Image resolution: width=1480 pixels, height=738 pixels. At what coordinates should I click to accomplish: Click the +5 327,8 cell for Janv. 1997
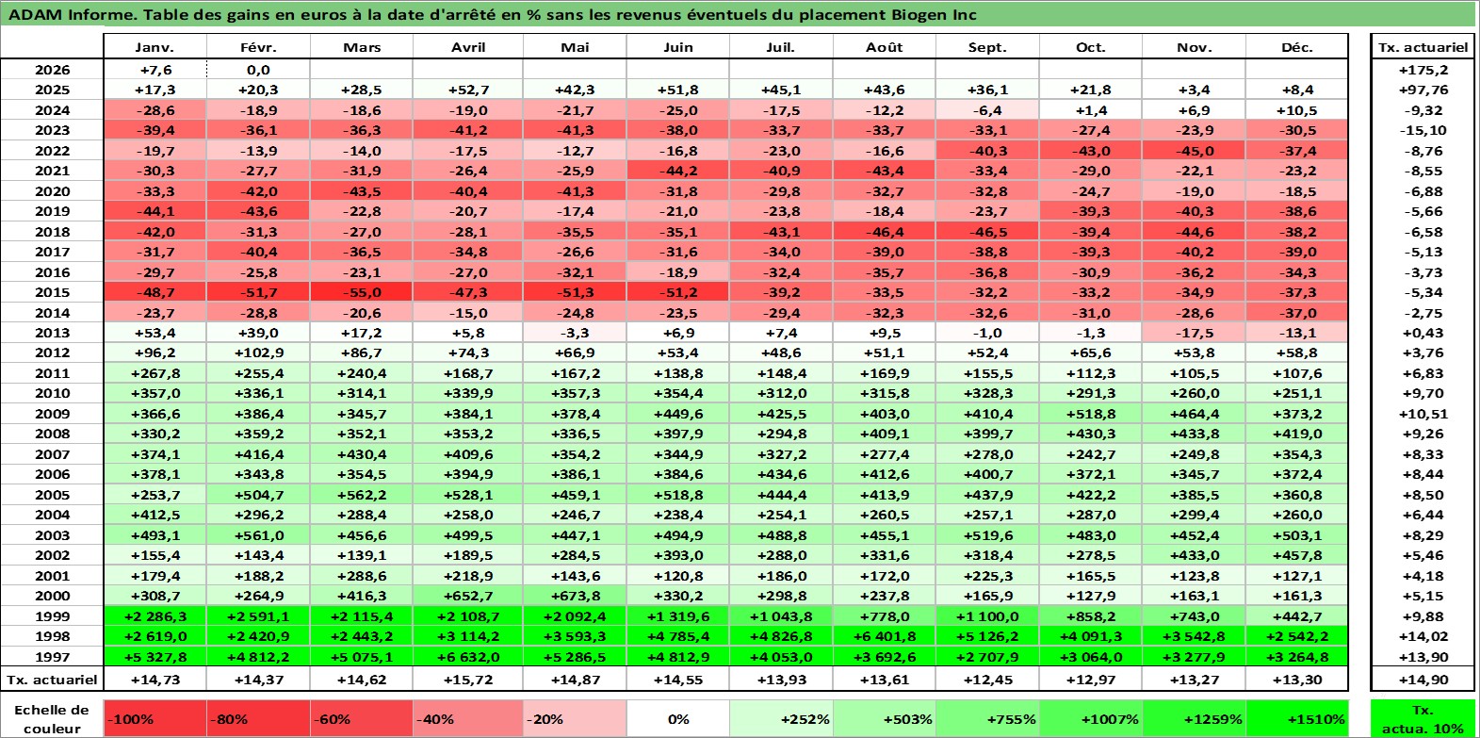tap(155, 657)
